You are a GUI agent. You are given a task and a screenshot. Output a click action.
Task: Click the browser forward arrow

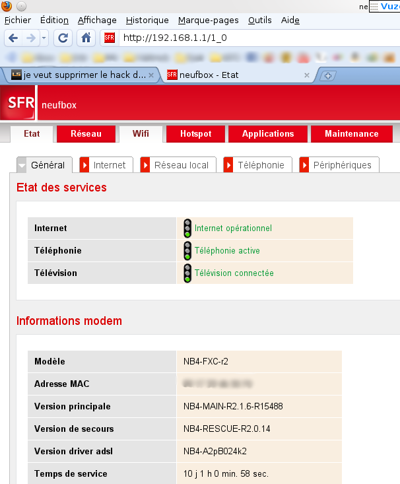(x=31, y=38)
